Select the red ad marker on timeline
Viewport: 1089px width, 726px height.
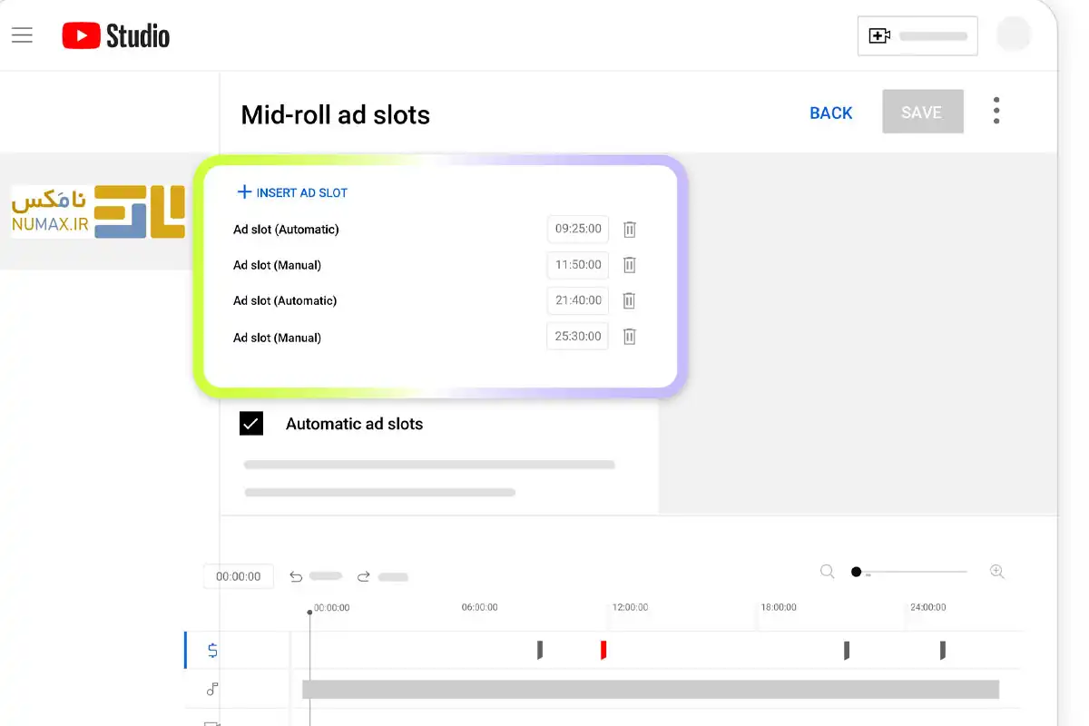(x=603, y=650)
